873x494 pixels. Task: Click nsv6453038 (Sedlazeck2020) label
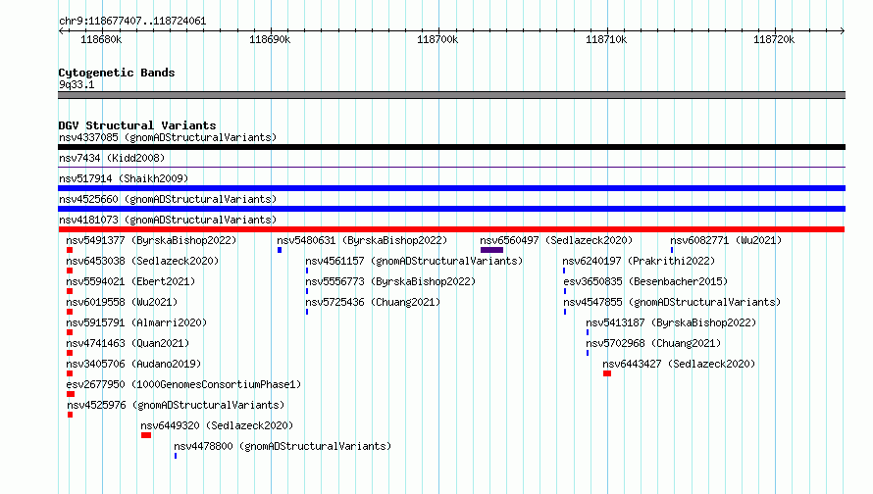pyautogui.click(x=142, y=261)
